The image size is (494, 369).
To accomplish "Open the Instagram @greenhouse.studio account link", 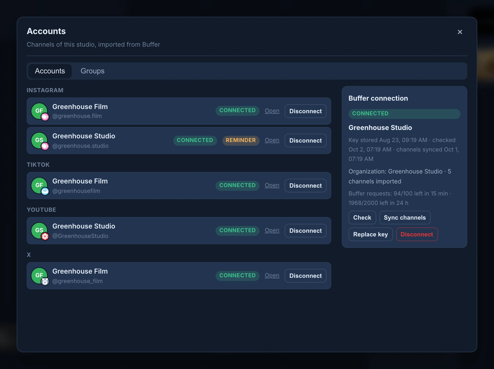I will coord(272,140).
